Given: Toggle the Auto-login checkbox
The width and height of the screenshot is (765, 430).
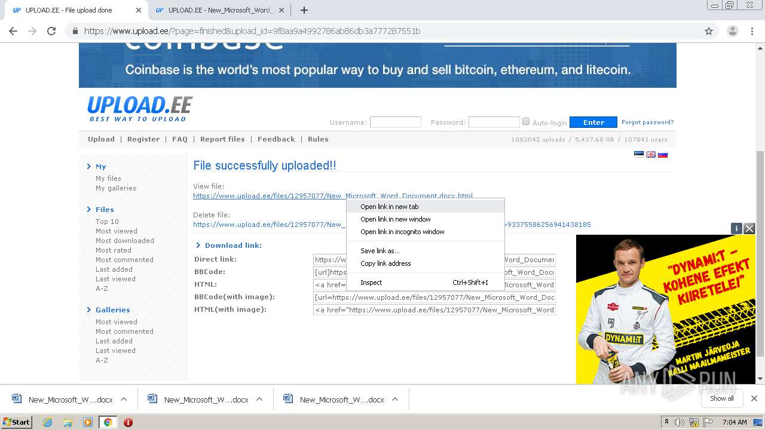Looking at the screenshot, I should tap(526, 121).
